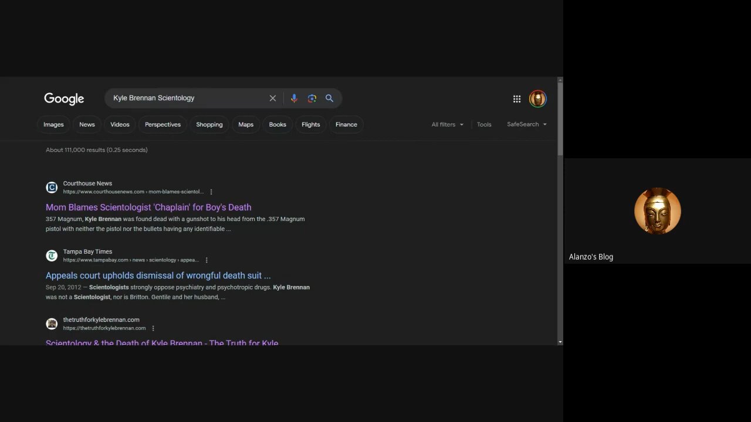
Task: Open more options for thetruthforkylebrennan.com result
Action: 153,328
